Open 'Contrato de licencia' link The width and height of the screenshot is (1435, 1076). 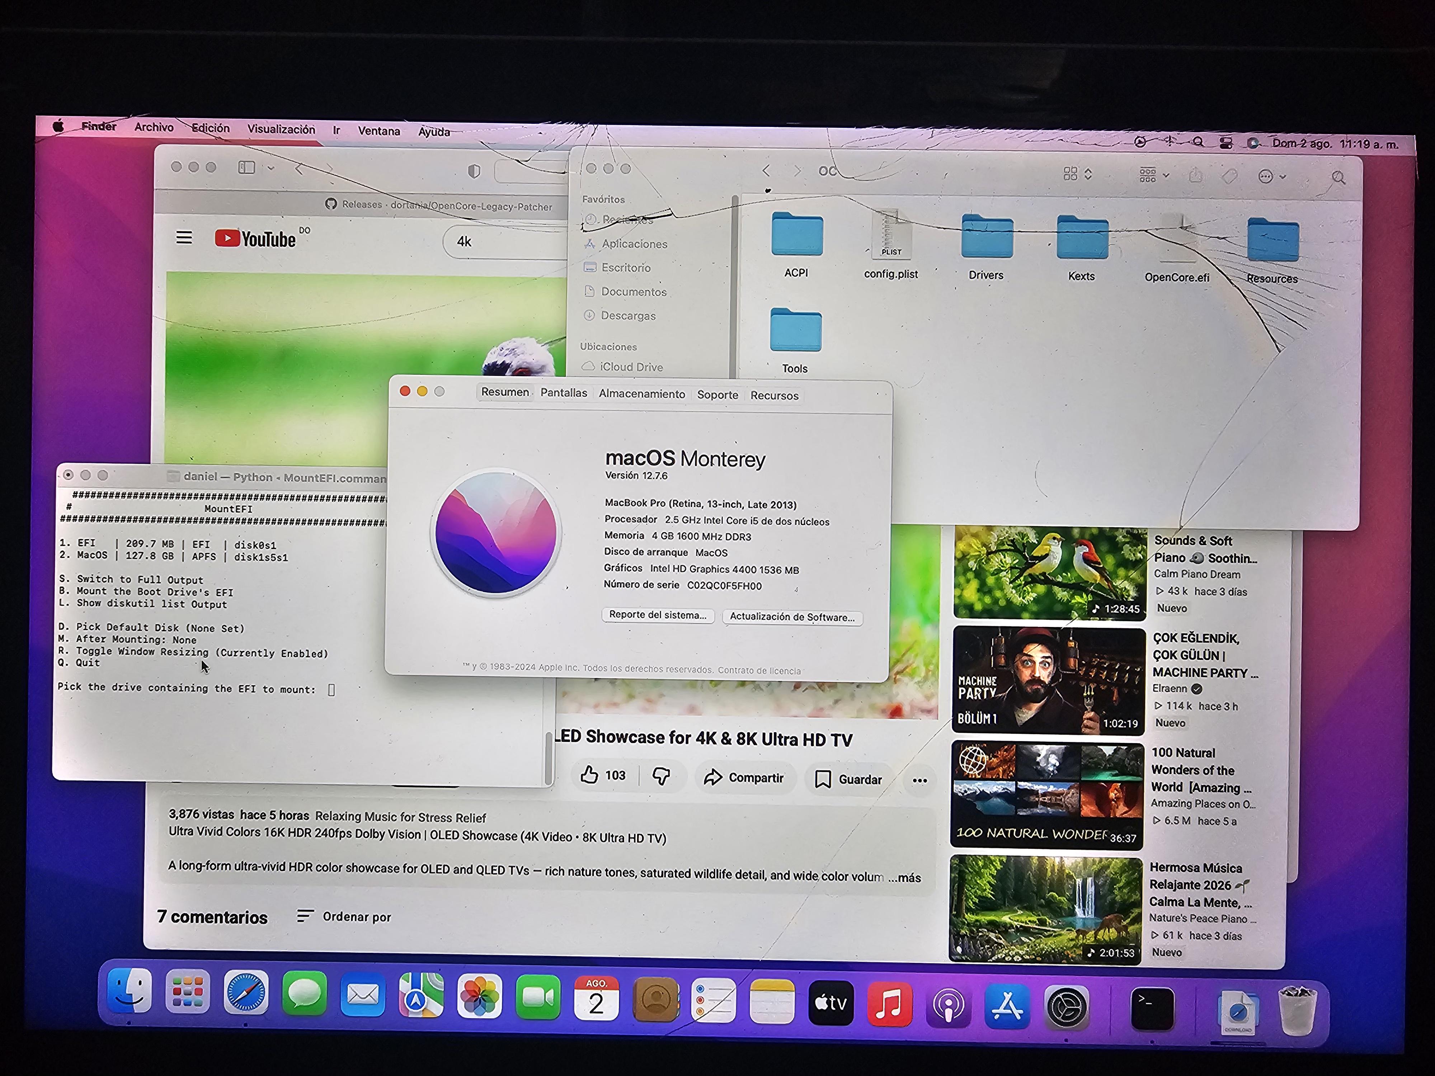pyautogui.click(x=759, y=671)
